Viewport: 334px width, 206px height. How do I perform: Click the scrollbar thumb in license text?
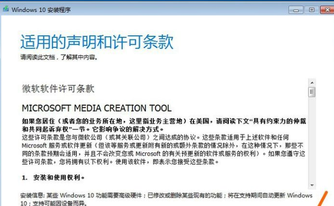click(x=312, y=92)
